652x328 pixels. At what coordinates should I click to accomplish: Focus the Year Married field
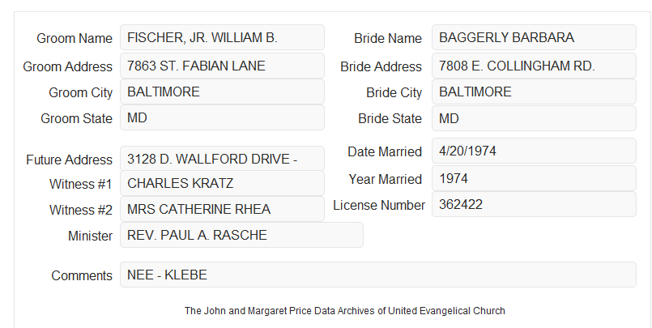(x=534, y=178)
